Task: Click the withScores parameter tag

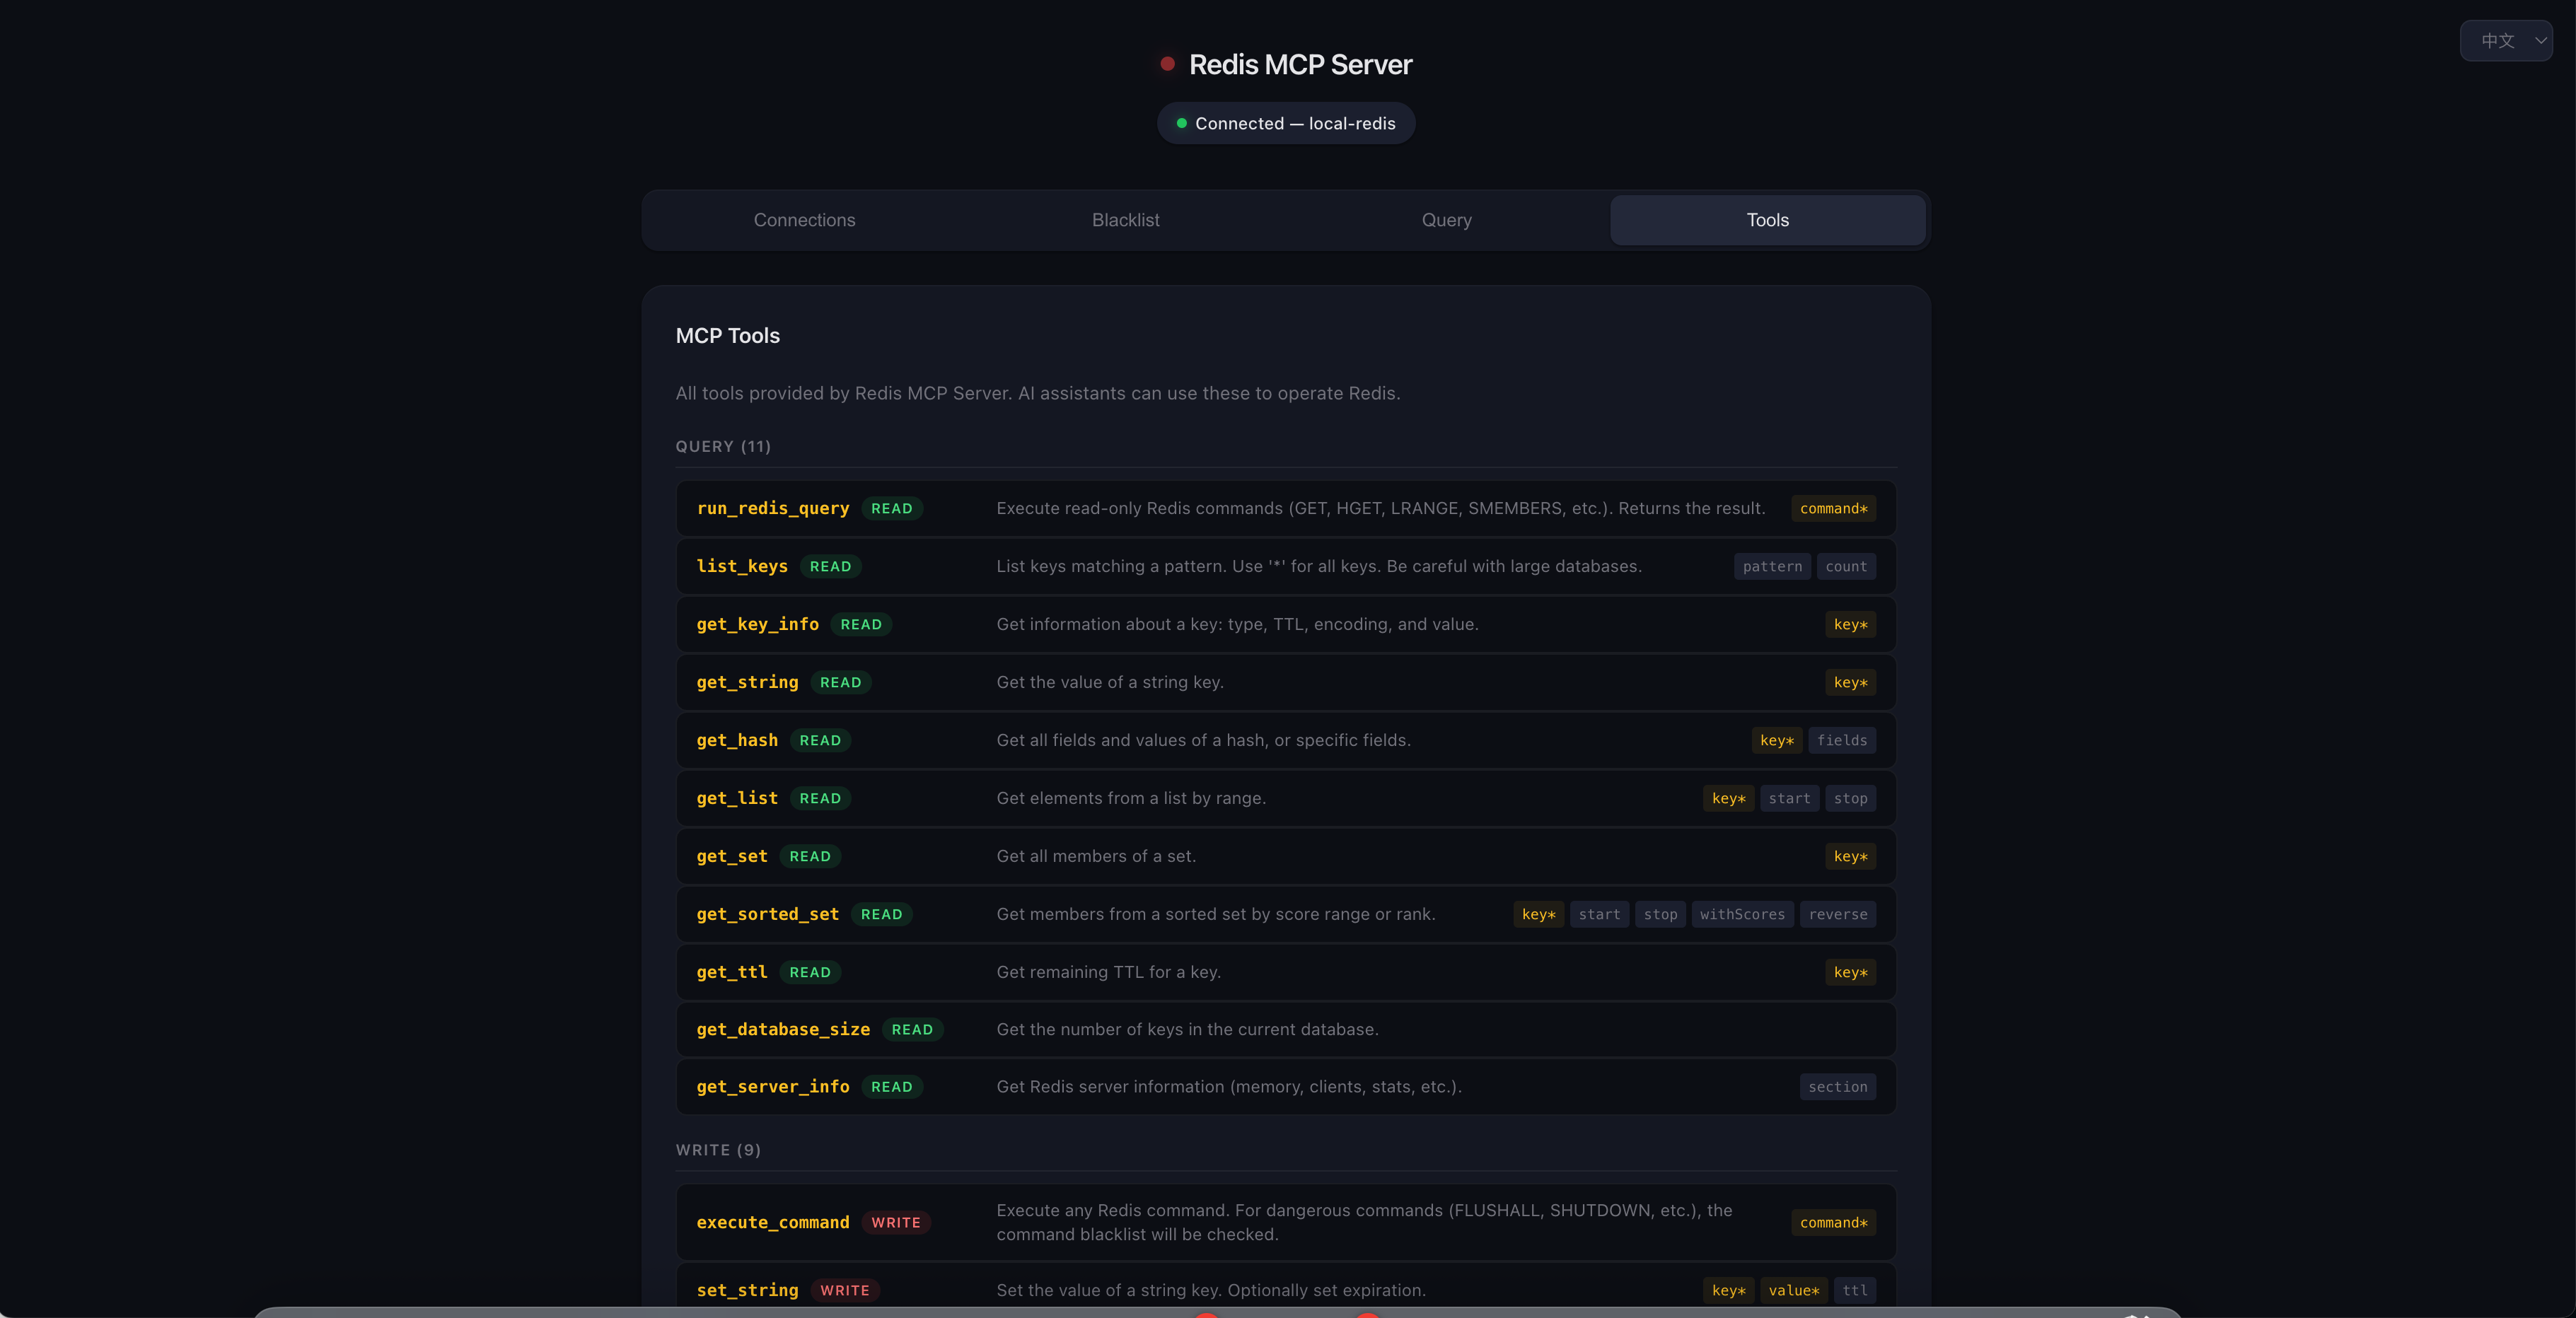Action: [1742, 914]
